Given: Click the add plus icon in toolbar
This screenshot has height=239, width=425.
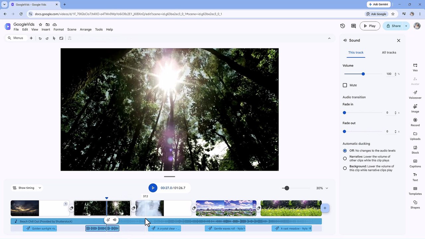Looking at the screenshot, I should [31, 38].
